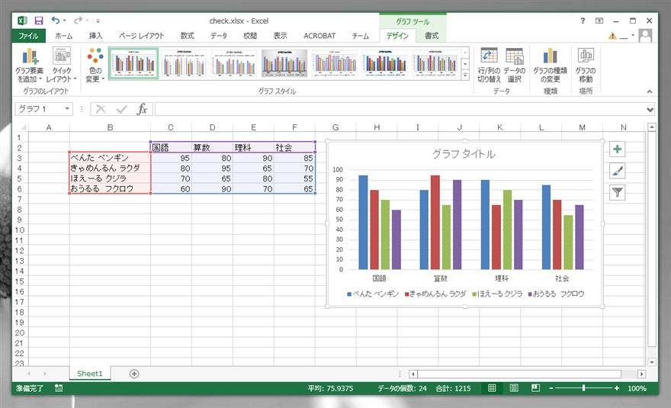This screenshot has width=671, height=408.
Task: Select the dark gray background chart style
Action: 284,63
